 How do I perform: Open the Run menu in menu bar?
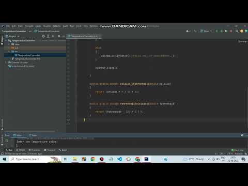tap(72, 26)
